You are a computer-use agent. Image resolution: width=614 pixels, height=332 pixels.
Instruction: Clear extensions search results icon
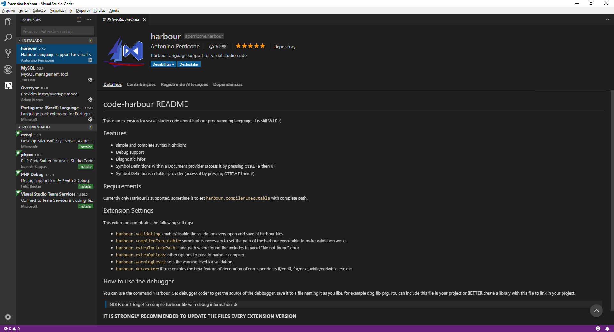pyautogui.click(x=79, y=20)
